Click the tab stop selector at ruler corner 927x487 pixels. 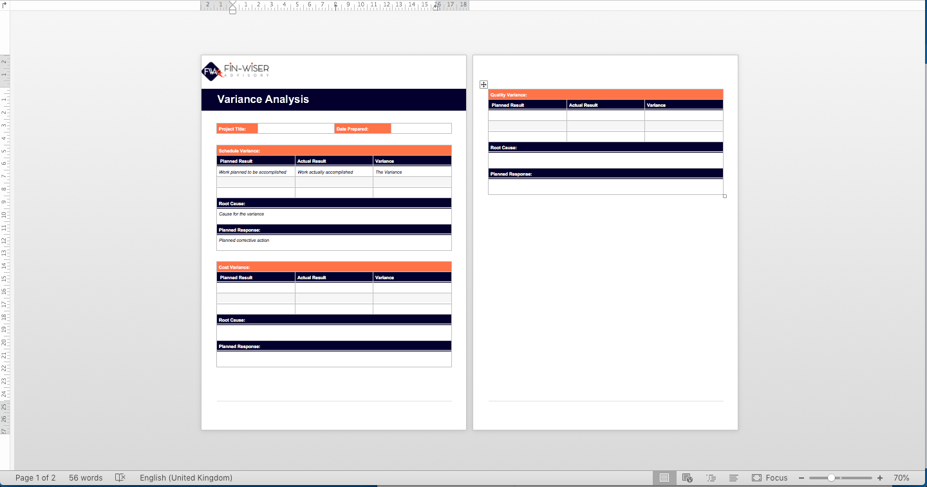pos(5,5)
